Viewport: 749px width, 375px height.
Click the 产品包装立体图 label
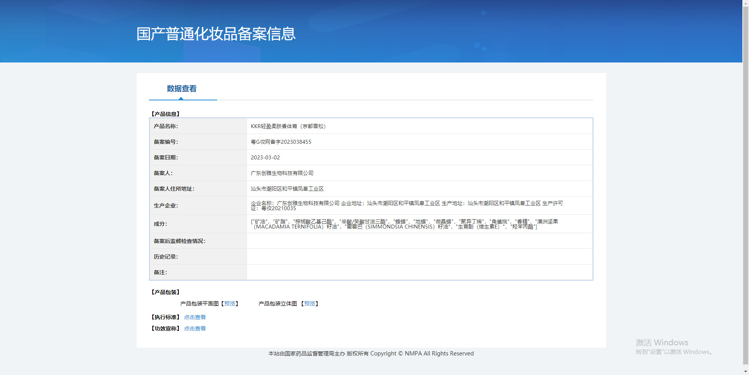278,304
